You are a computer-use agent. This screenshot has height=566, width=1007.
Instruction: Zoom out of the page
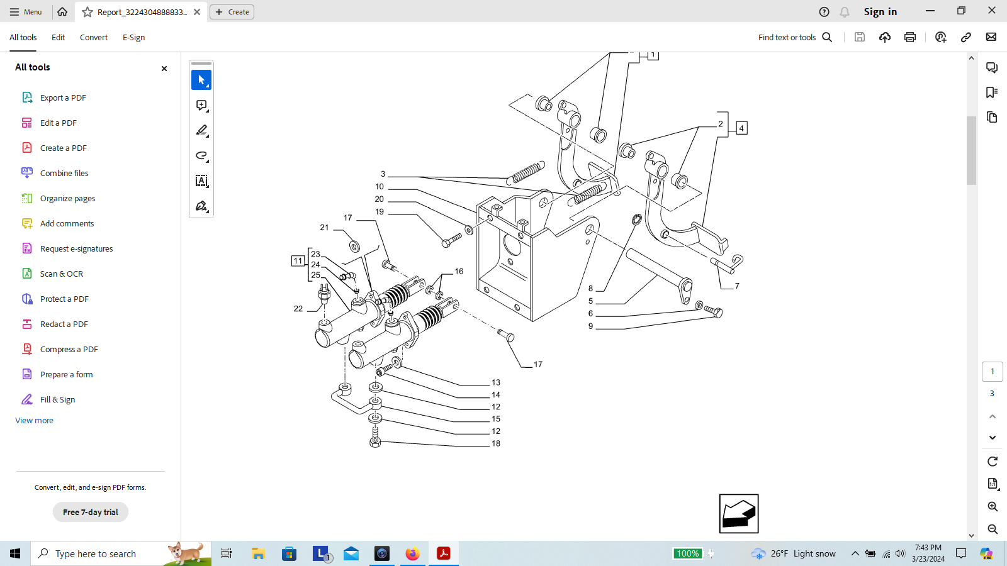(993, 529)
